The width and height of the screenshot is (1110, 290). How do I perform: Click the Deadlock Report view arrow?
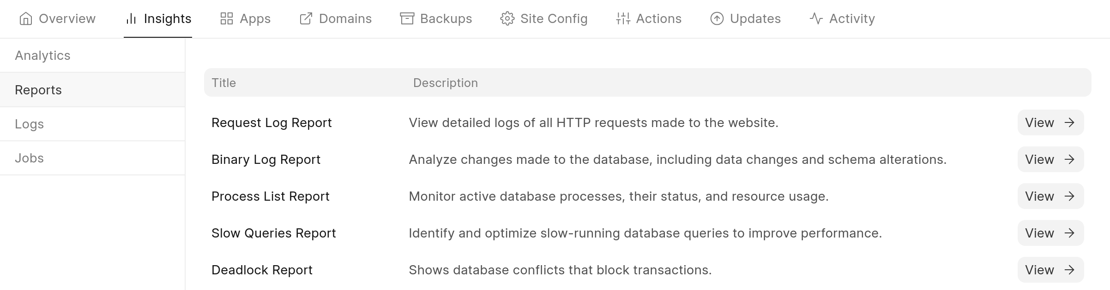[1069, 270]
